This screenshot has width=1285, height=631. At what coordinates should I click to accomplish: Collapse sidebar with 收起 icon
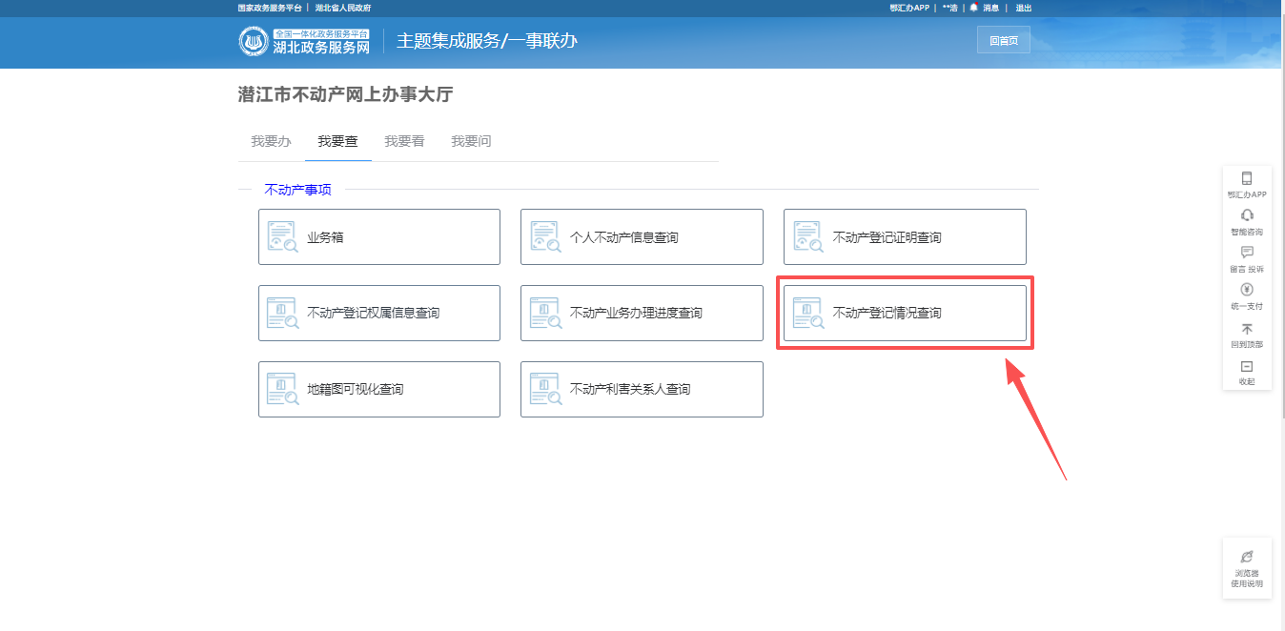pos(1247,367)
